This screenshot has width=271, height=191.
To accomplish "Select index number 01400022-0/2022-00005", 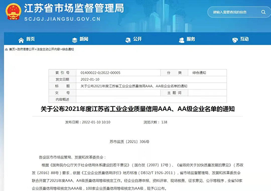I will pyautogui.click(x=101, y=73).
